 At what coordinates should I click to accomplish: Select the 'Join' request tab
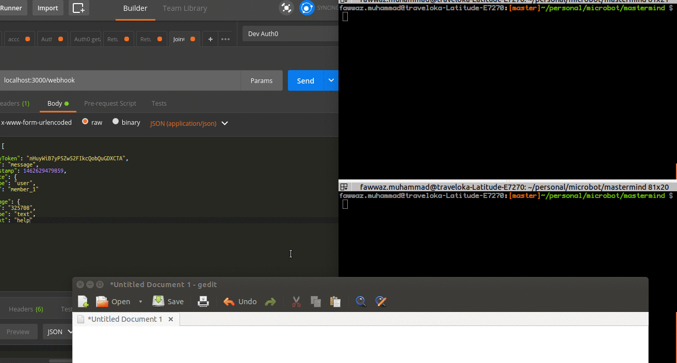(184, 39)
